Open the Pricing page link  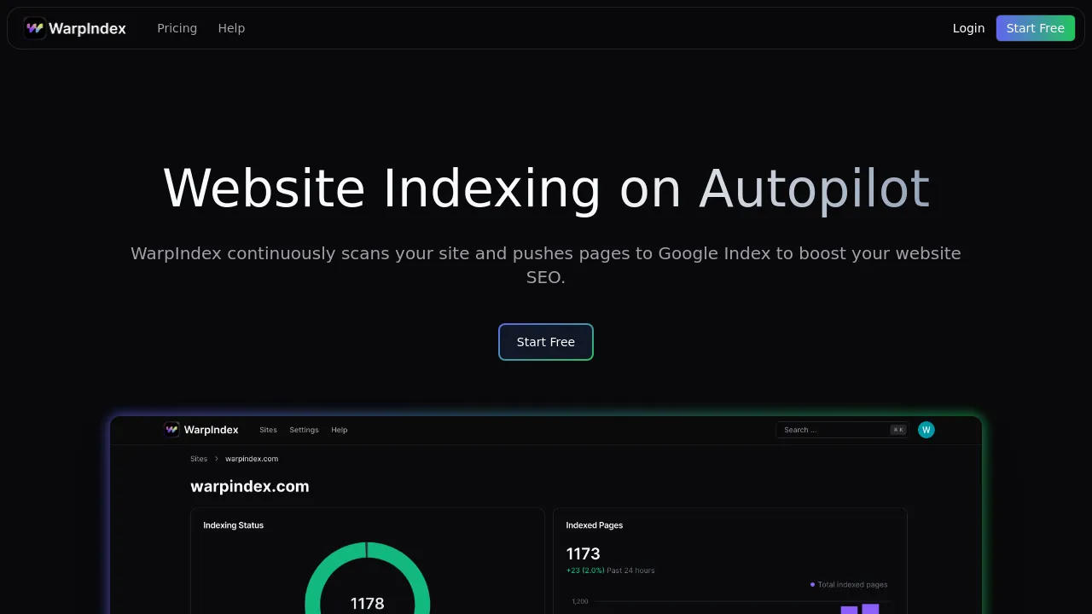pos(177,28)
